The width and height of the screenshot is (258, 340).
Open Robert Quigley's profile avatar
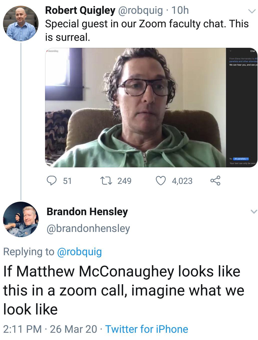[21, 24]
